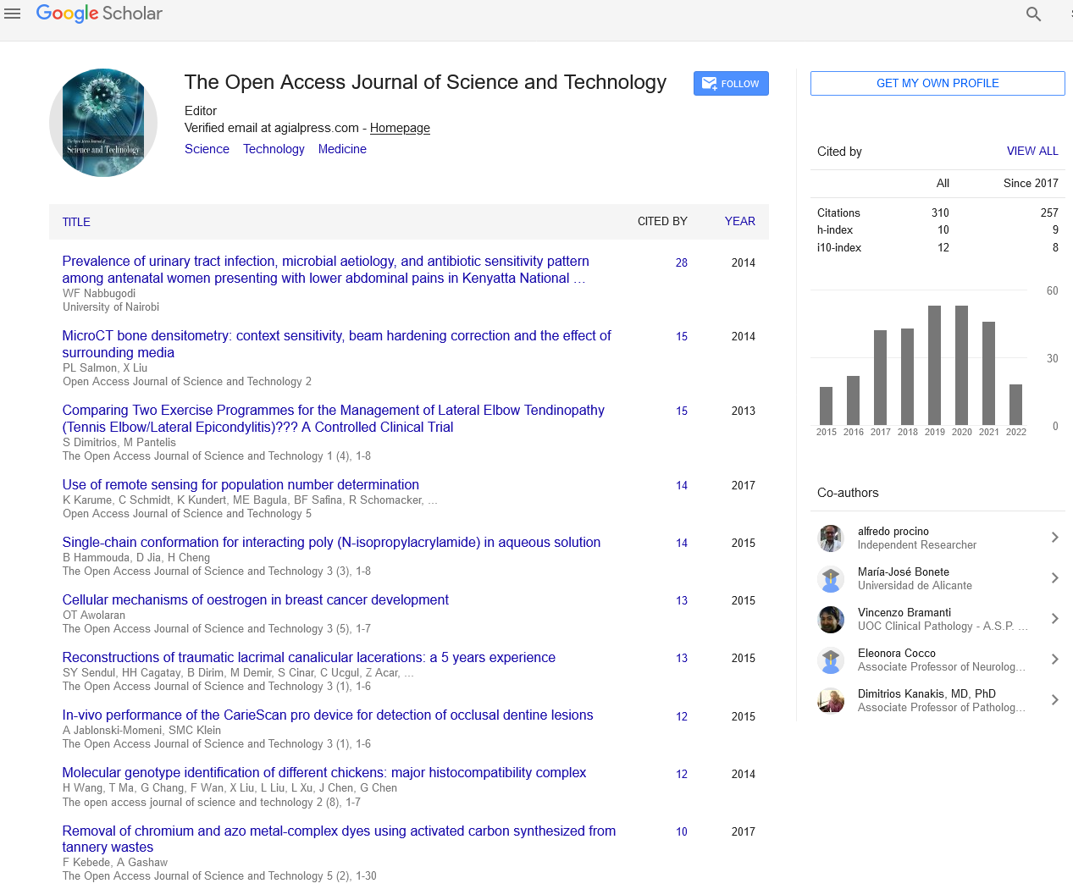
Task: Click Dimitrios Kanakis's avatar
Action: [831, 701]
